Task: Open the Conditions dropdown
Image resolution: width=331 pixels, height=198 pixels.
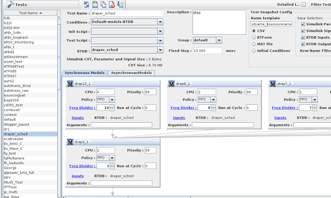Action: pyautogui.click(x=160, y=22)
